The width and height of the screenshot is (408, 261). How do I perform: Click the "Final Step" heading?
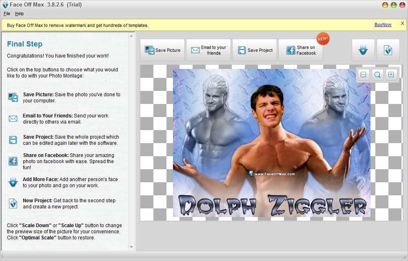(x=25, y=44)
